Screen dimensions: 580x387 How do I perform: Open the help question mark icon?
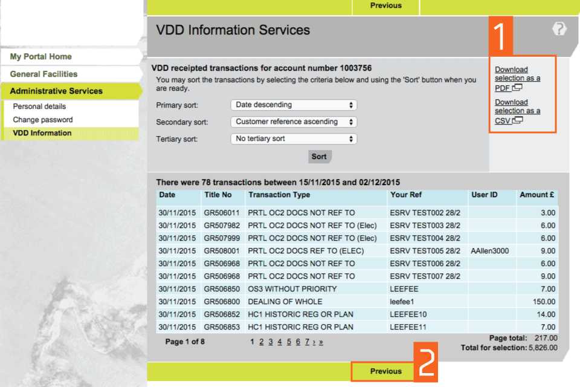559,28
